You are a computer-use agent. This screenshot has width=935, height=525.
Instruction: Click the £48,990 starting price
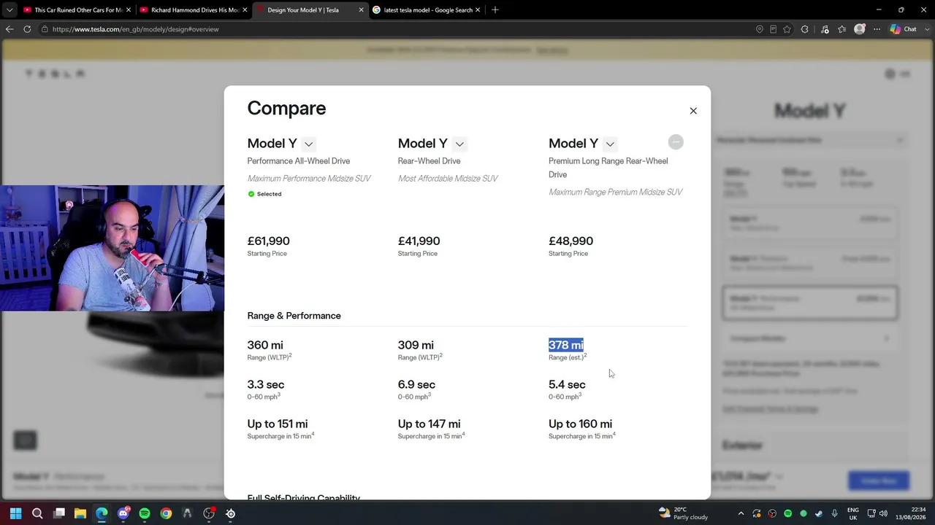coord(570,241)
